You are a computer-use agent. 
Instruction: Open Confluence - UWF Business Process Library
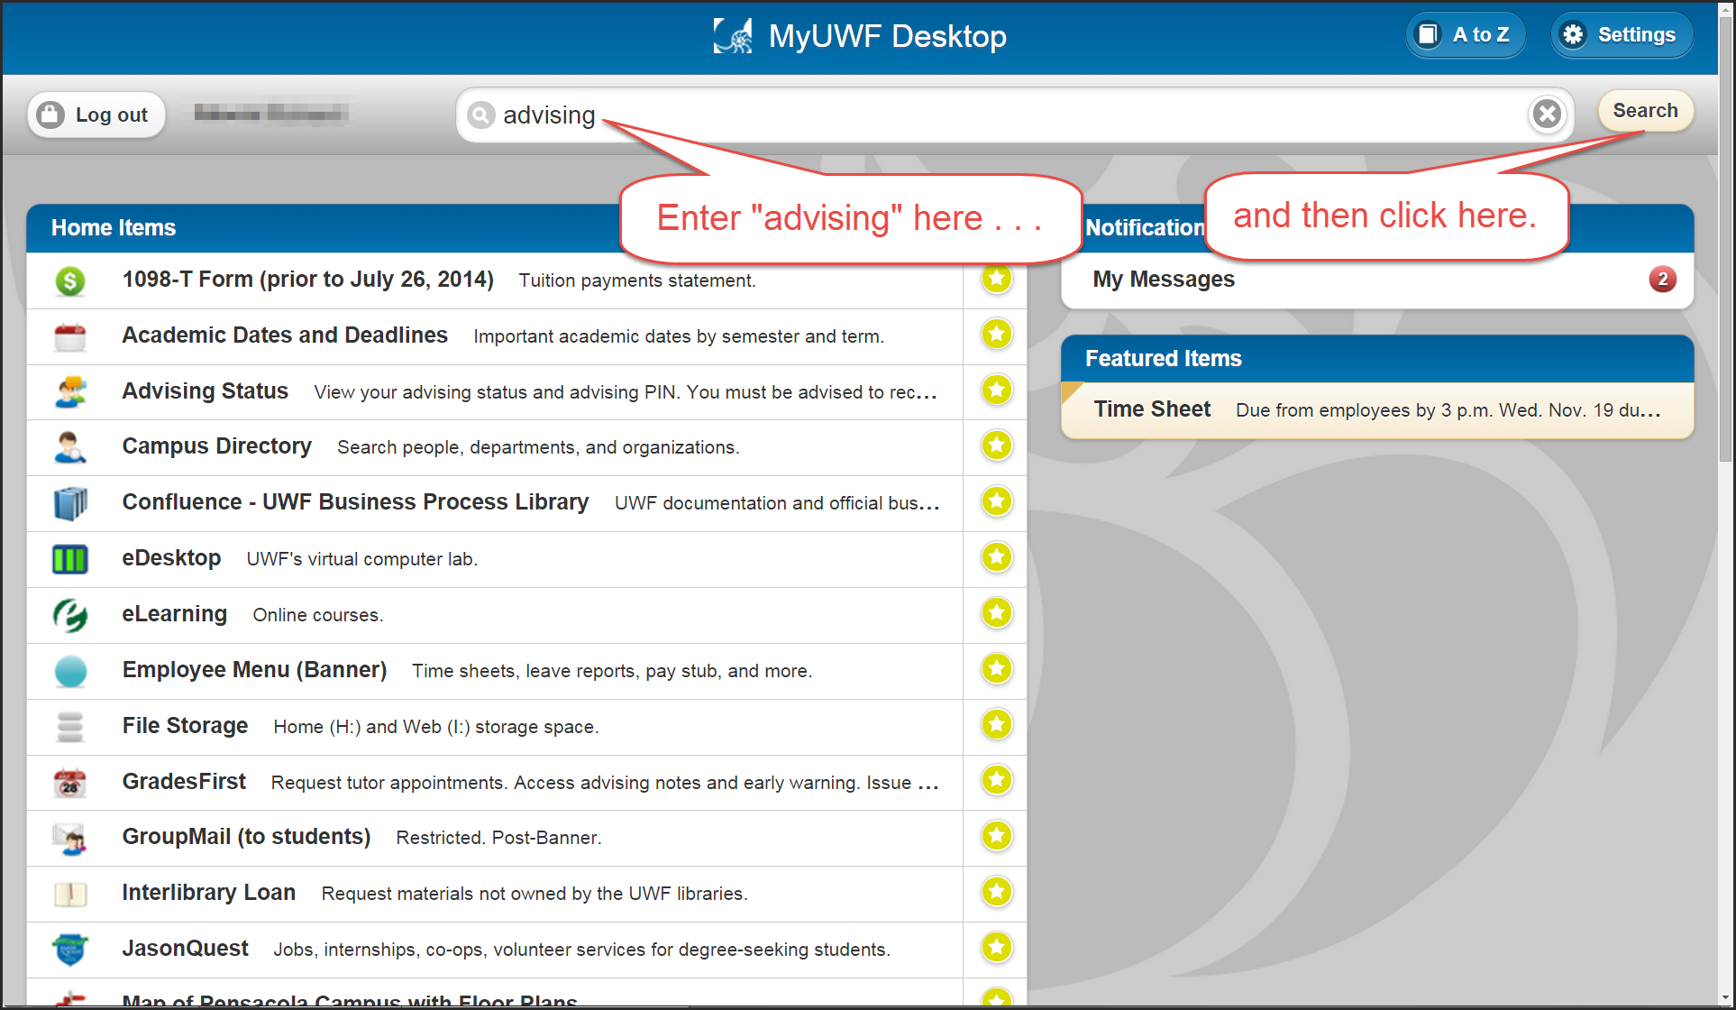point(355,502)
